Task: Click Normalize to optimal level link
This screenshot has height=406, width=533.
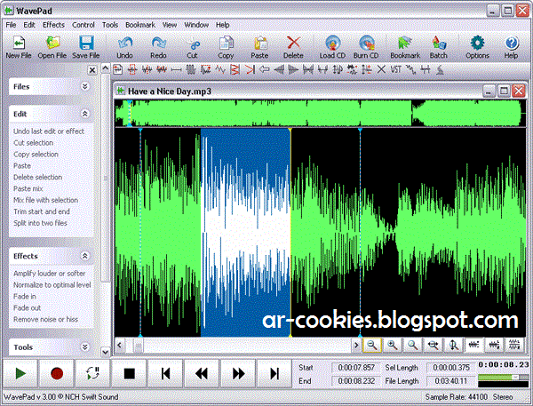Action: (x=52, y=285)
